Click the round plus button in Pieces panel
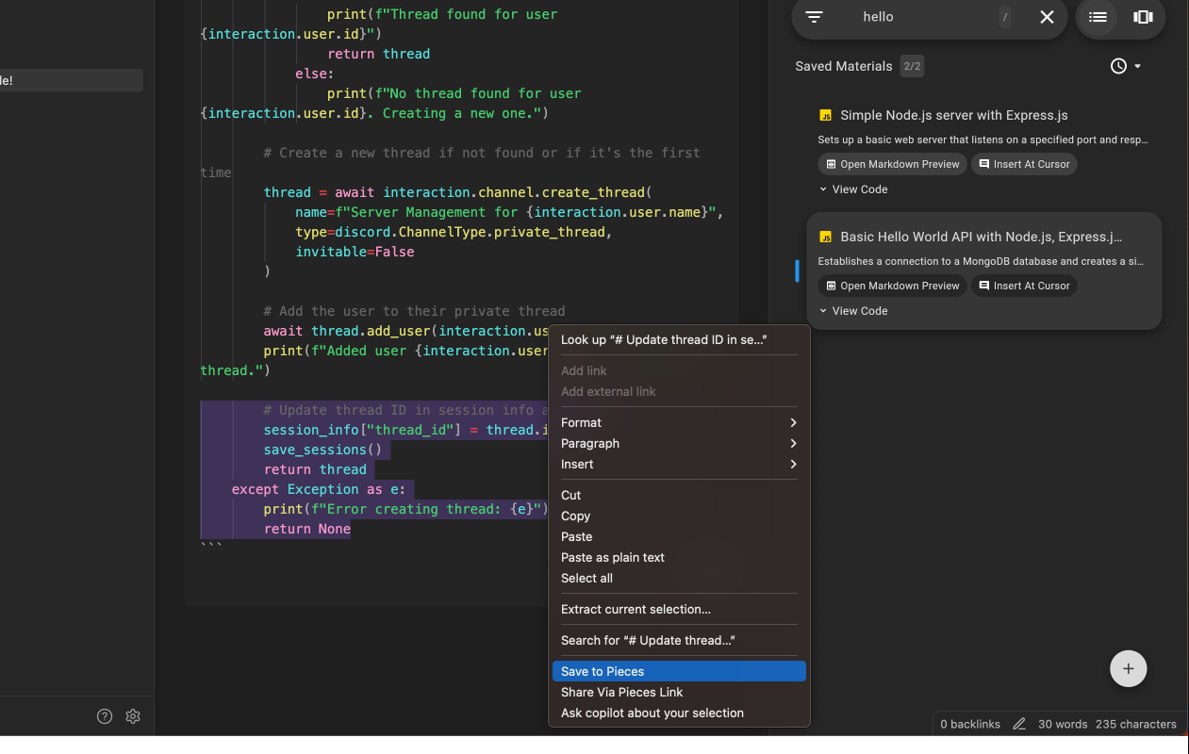 1128,669
